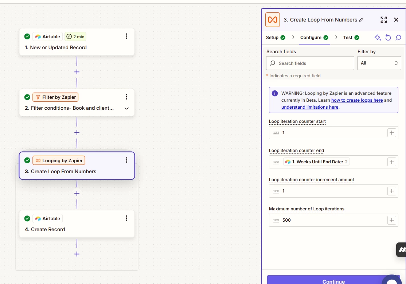Select the New or Updated Record step
The width and height of the screenshot is (406, 284).
click(x=77, y=42)
